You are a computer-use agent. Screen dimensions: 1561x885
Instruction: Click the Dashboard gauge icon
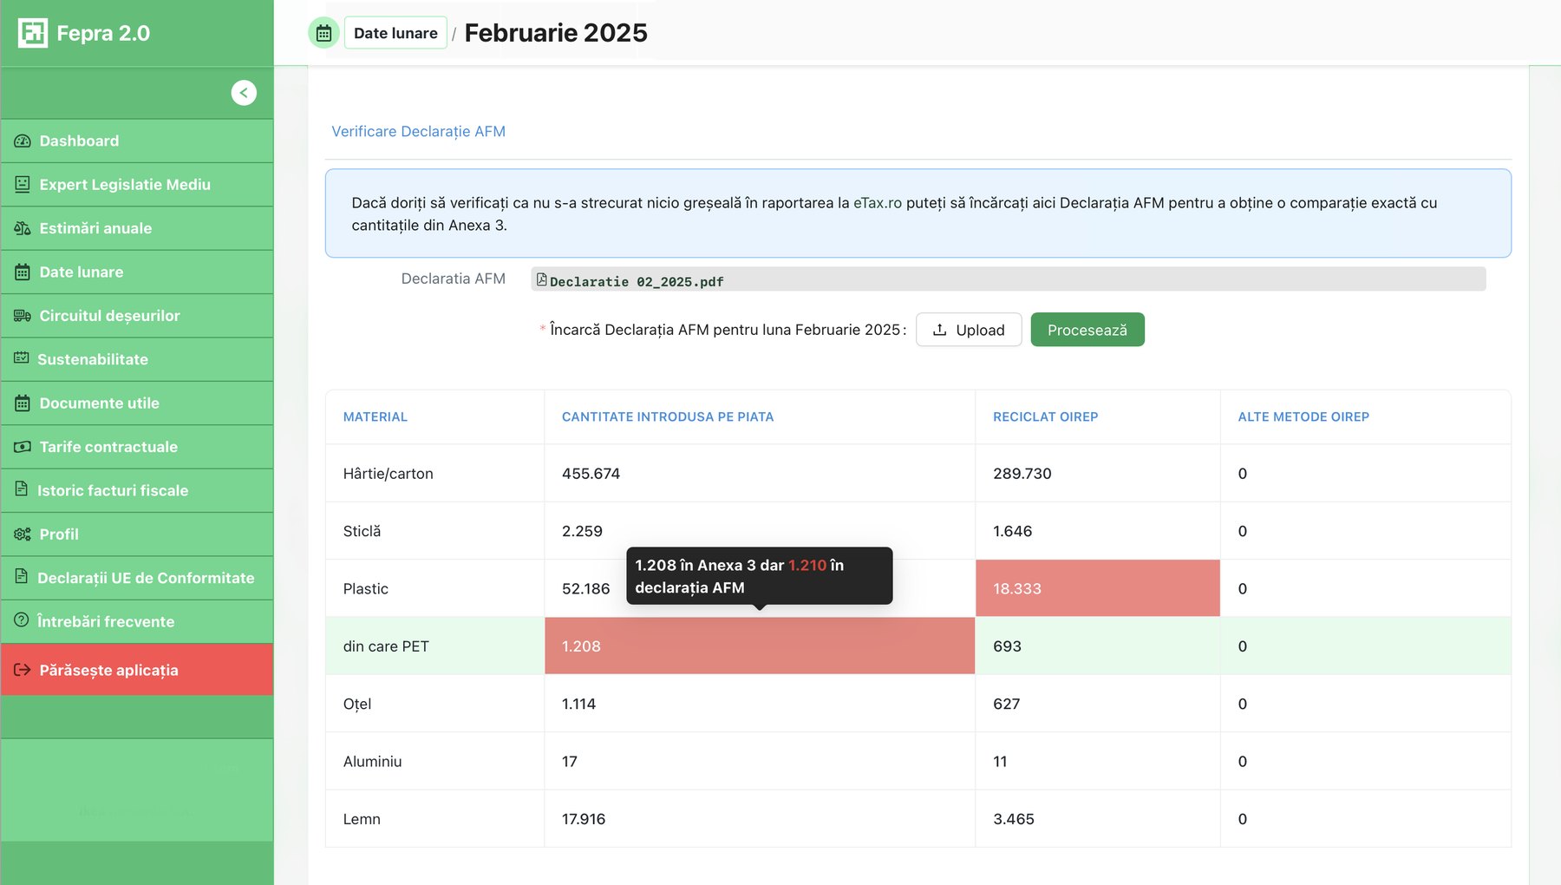point(23,141)
